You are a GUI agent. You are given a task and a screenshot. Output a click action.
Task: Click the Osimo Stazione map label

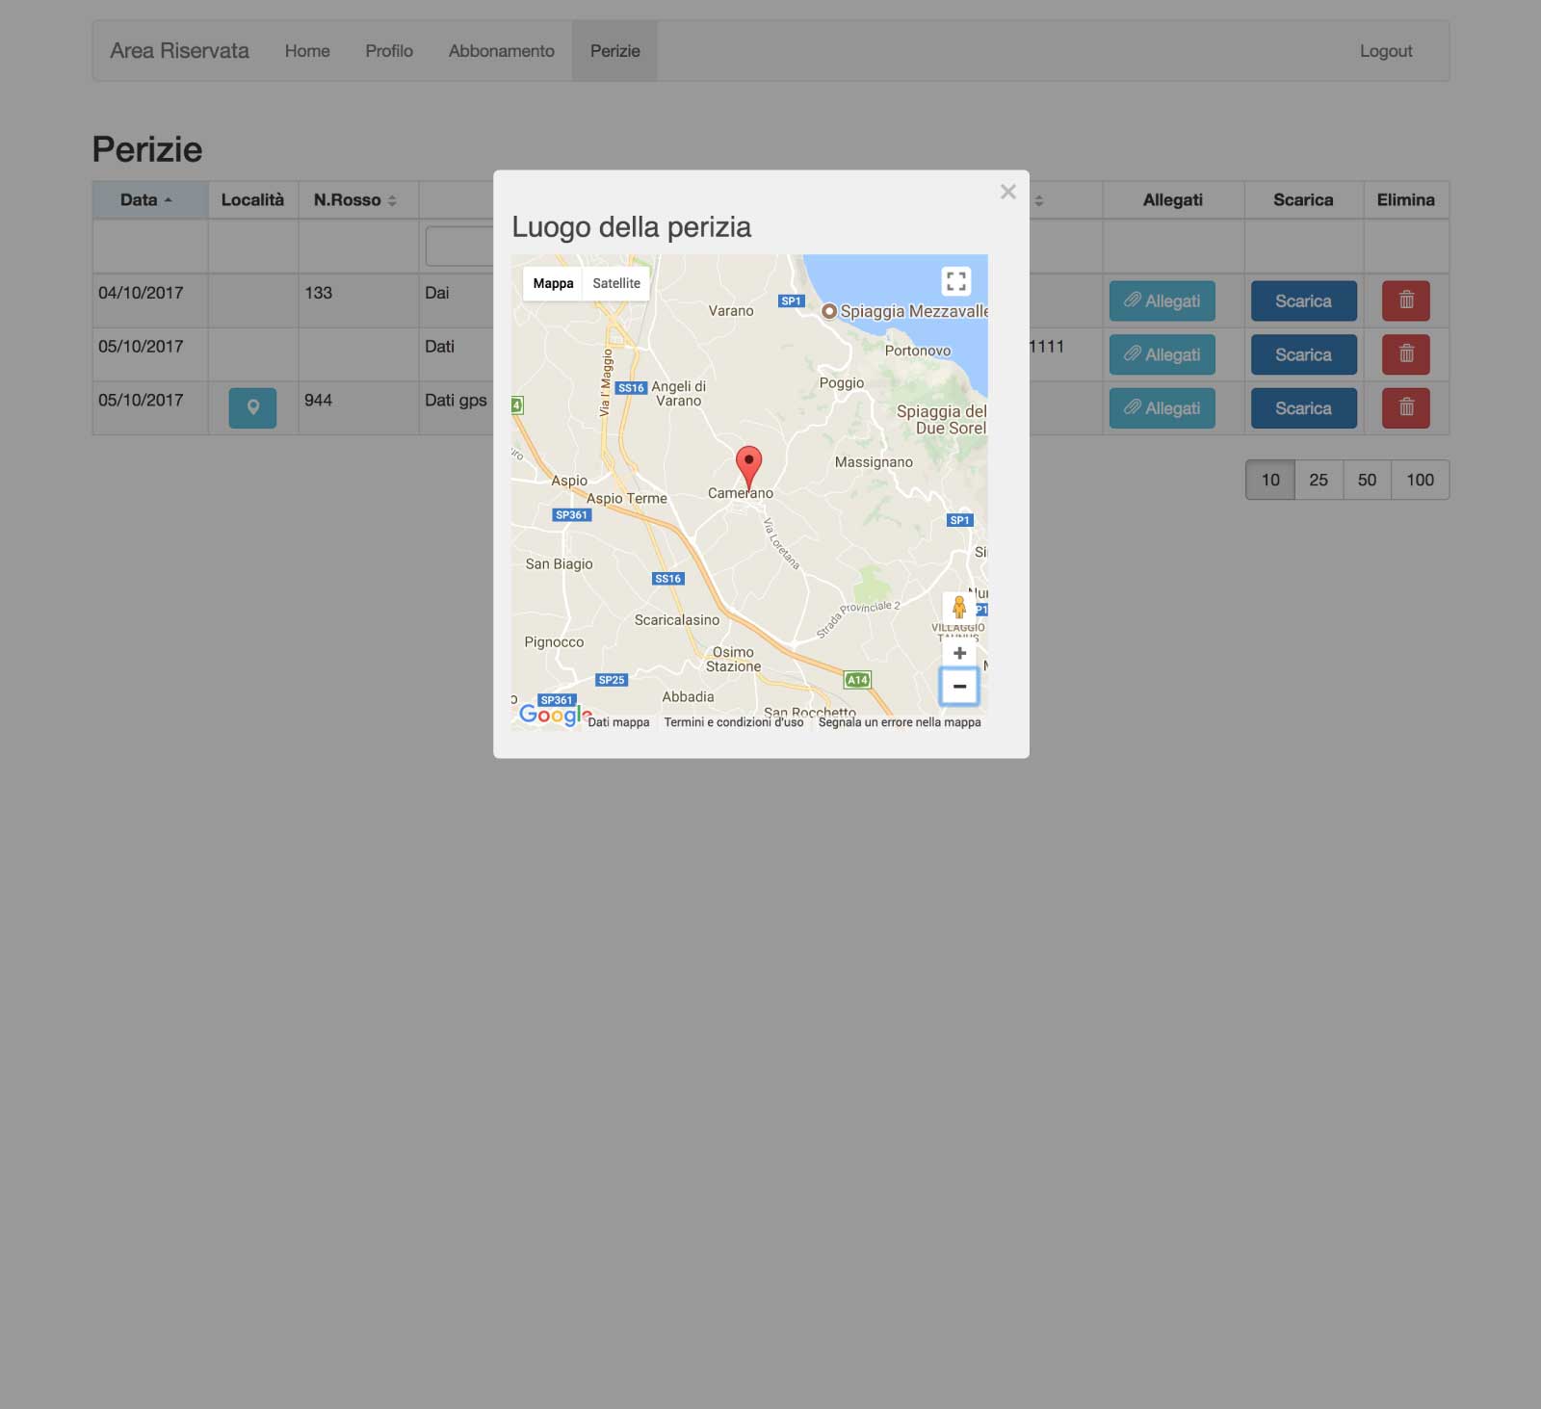coord(733,659)
